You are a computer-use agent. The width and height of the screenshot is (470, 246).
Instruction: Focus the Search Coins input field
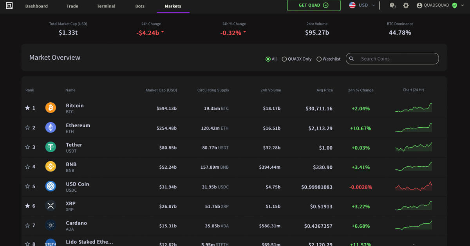[392, 59]
